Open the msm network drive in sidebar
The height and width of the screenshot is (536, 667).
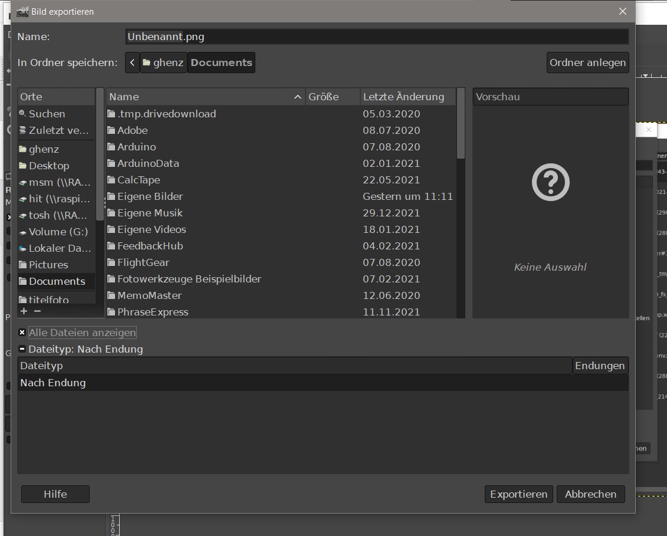point(58,182)
